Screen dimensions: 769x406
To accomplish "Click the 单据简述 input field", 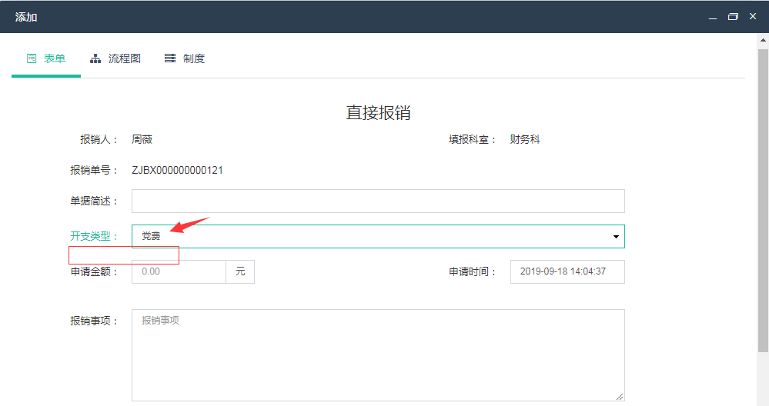I will [378, 201].
